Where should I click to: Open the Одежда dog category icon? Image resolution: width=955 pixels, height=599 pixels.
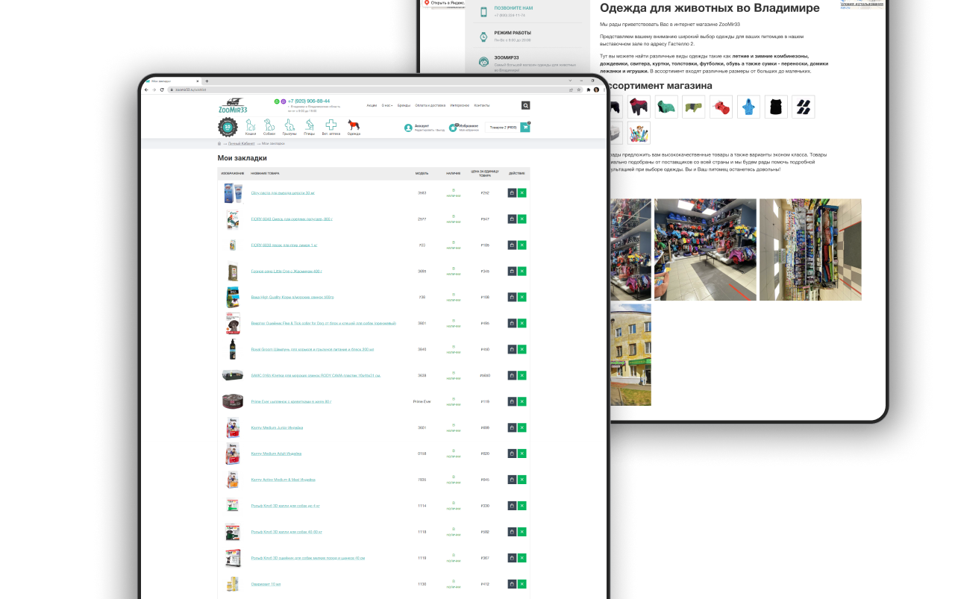coord(354,125)
